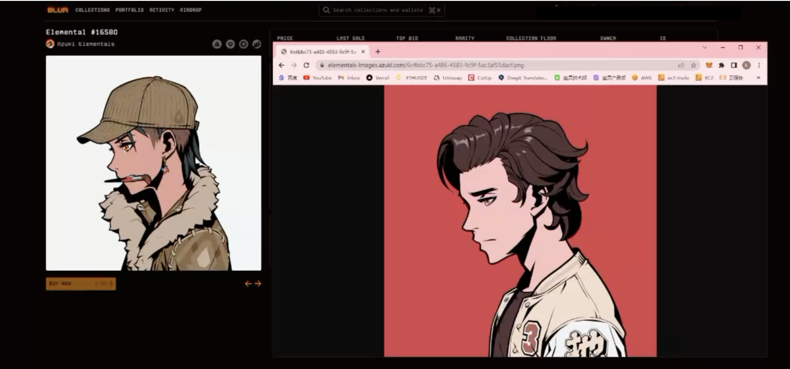The width and height of the screenshot is (790, 369).
Task: Click the Elemental #16580 NFT image
Action: click(153, 163)
